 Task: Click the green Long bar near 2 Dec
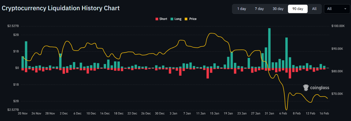[60, 61]
